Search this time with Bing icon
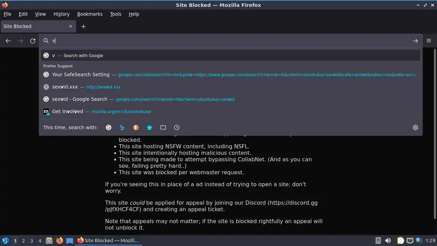Viewport: 437px width, 246px height. pos(122,127)
